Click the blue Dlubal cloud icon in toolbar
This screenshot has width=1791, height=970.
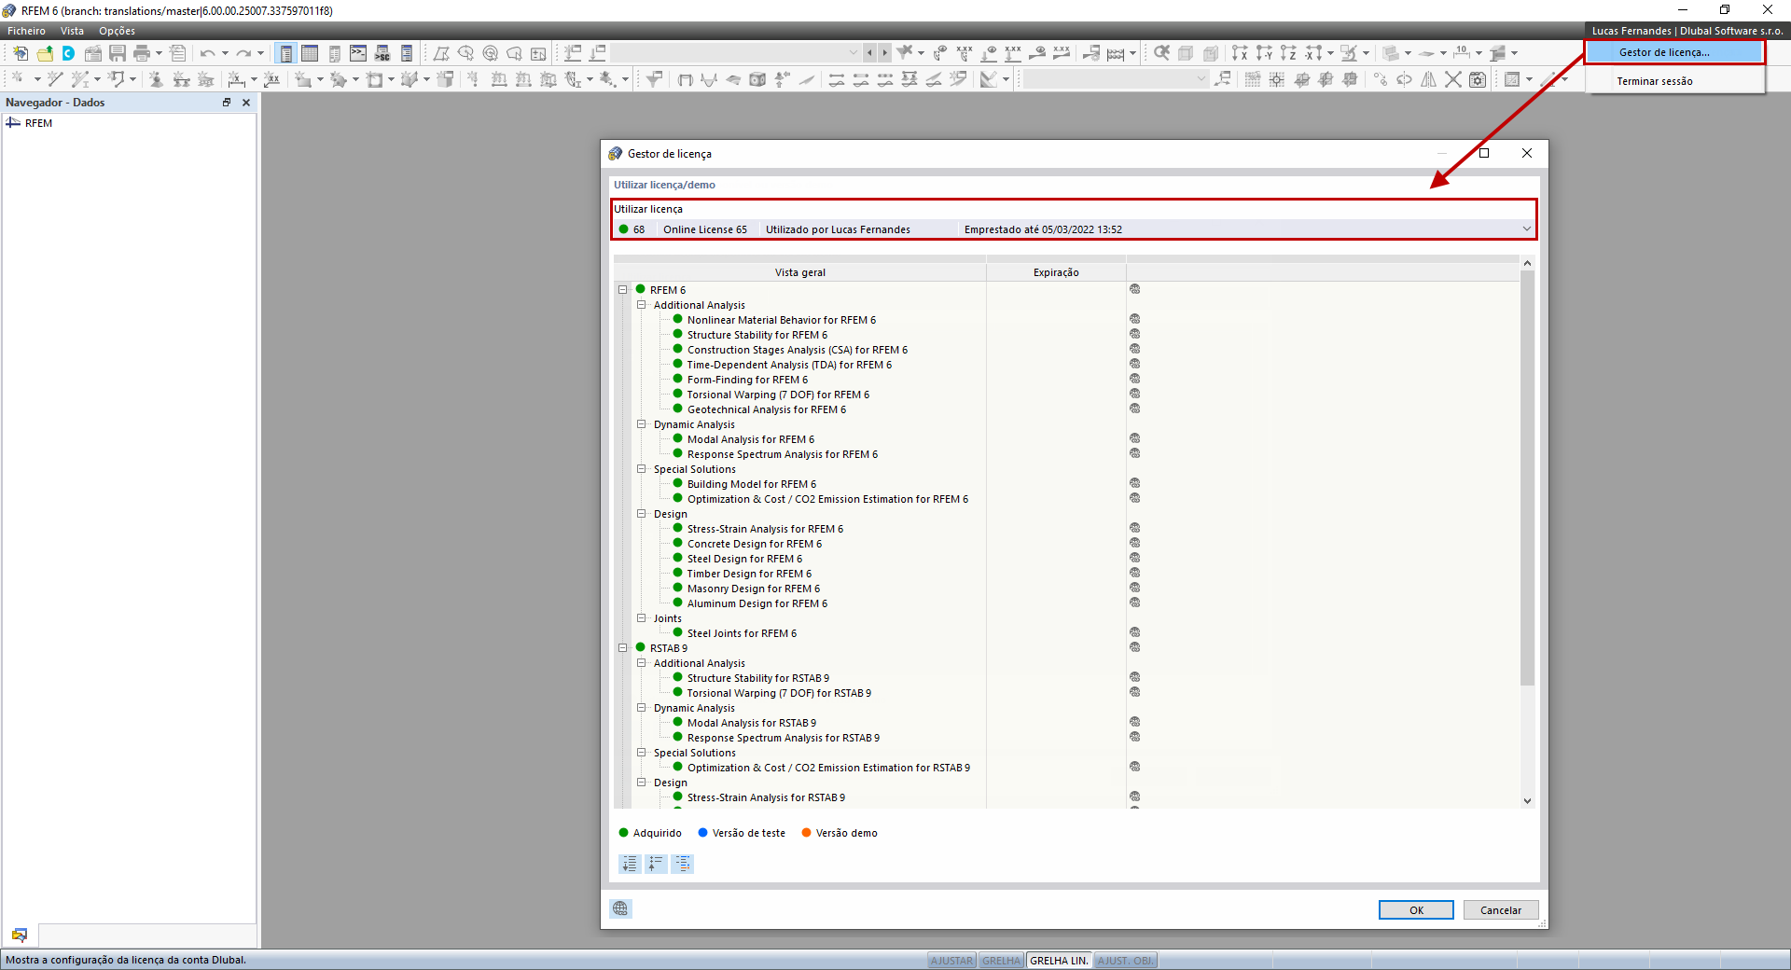tap(68, 53)
